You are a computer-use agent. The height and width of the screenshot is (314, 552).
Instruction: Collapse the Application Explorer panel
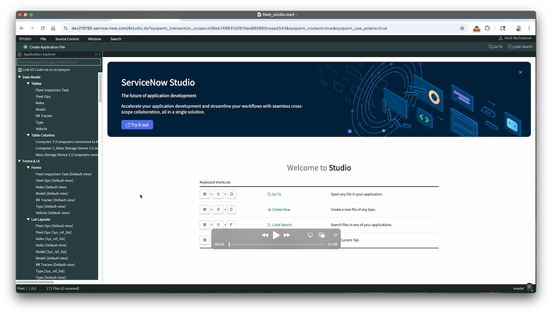pyautogui.click(x=98, y=54)
